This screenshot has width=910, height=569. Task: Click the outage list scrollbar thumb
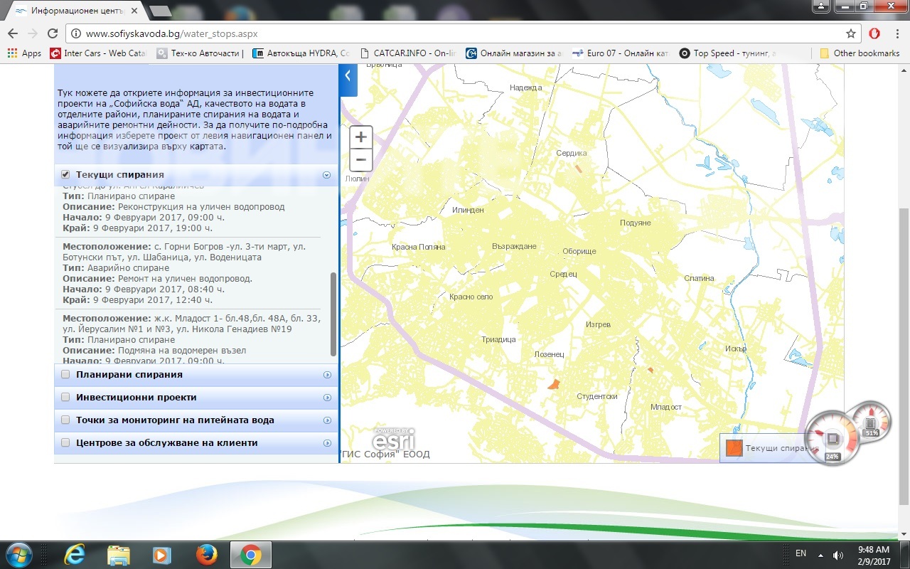coord(333,314)
